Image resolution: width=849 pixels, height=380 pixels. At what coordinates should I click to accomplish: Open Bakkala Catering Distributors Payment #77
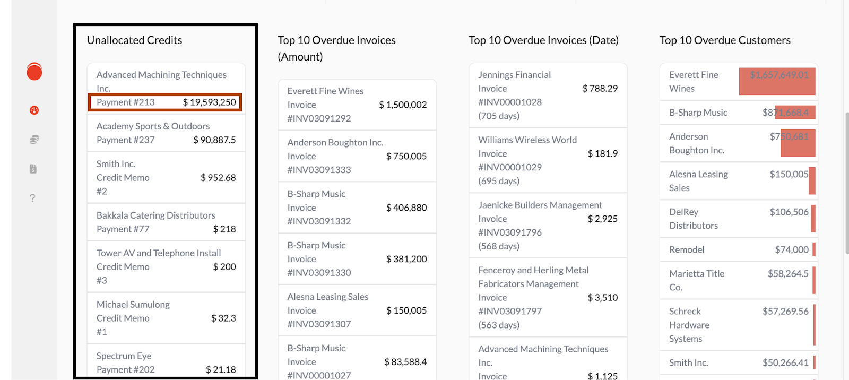tap(166, 222)
